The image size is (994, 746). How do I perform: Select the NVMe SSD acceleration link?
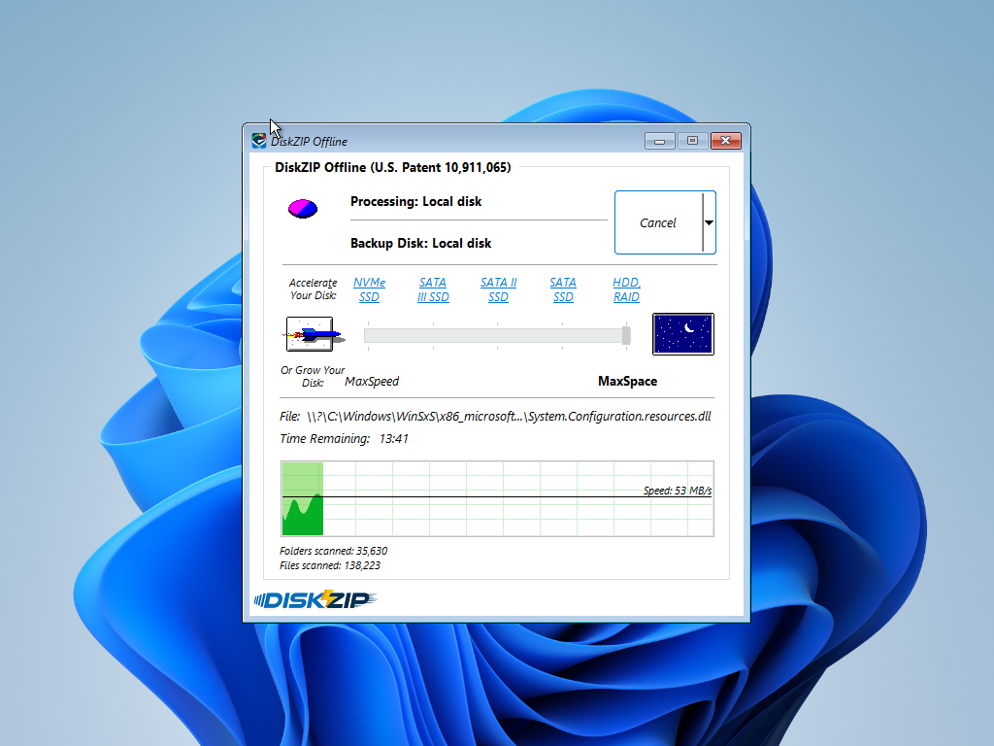point(369,289)
